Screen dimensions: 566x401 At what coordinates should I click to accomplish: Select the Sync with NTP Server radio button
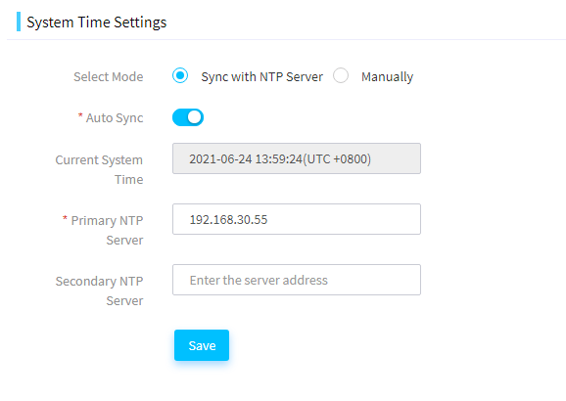point(180,75)
